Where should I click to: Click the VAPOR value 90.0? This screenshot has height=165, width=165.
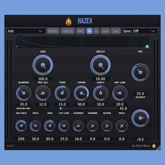pos(81,104)
